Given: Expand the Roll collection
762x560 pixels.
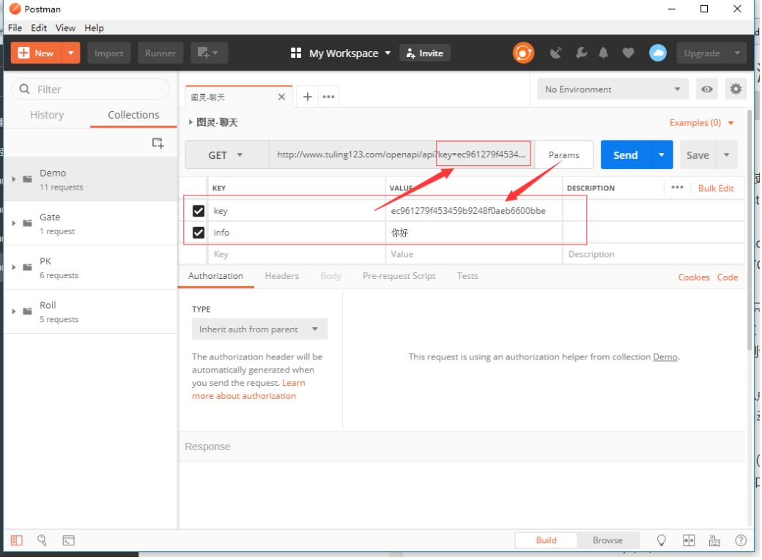Looking at the screenshot, I should 14,311.
